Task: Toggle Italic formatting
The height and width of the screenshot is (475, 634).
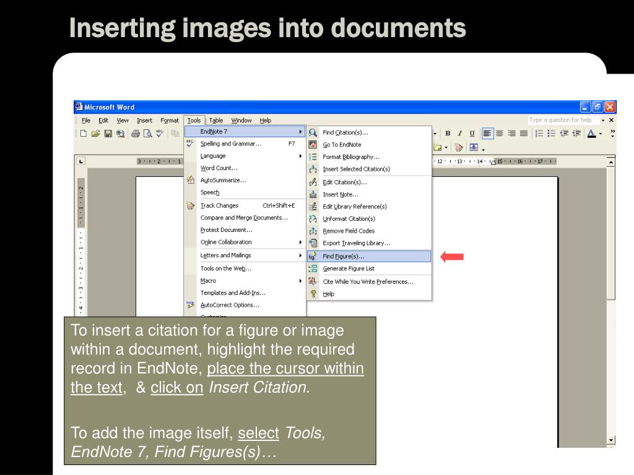Action: click(460, 134)
